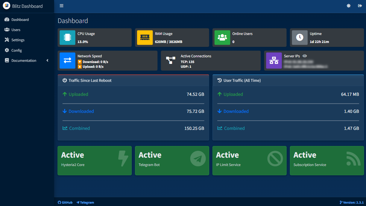Image resolution: width=366 pixels, height=206 pixels.
Task: Click the dashboard gauge sidebar icon
Action: tap(7, 20)
